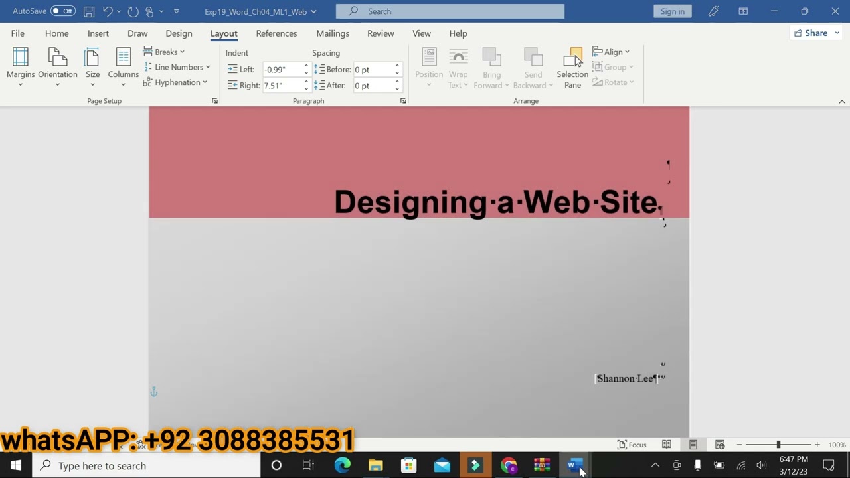Decrease Spacing After with down stepper

397,89
